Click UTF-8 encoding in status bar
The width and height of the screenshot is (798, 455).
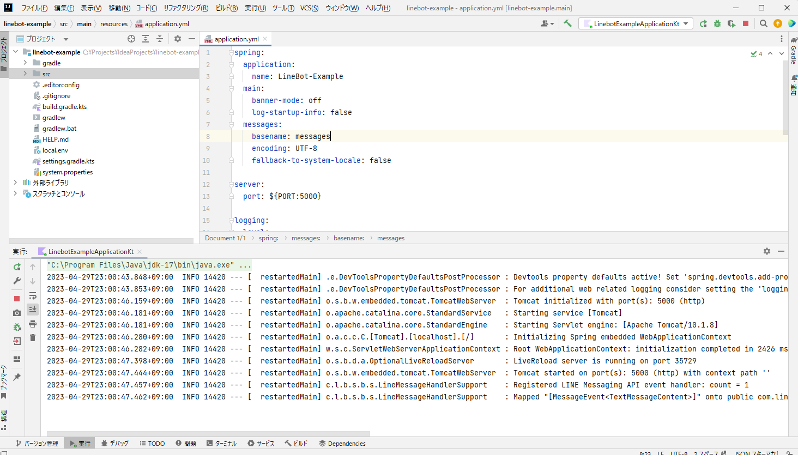point(679,453)
